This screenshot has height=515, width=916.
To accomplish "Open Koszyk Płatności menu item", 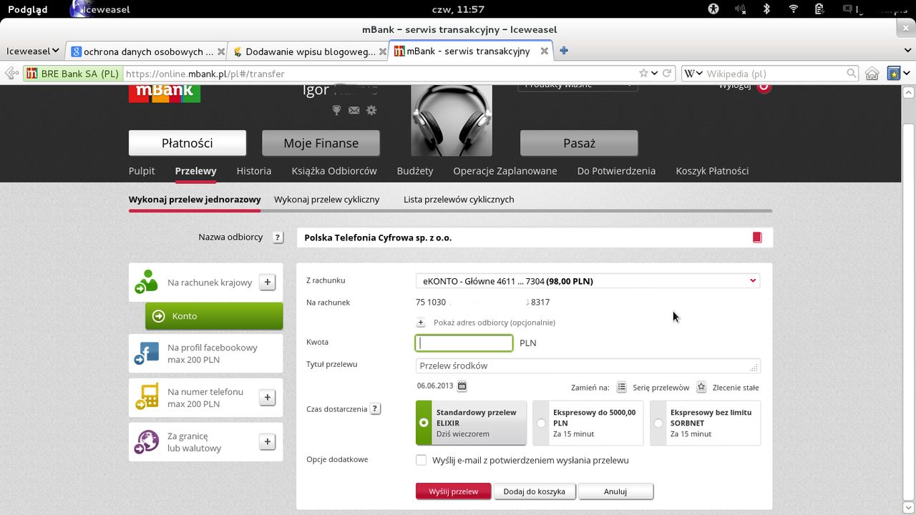I will tap(712, 171).
